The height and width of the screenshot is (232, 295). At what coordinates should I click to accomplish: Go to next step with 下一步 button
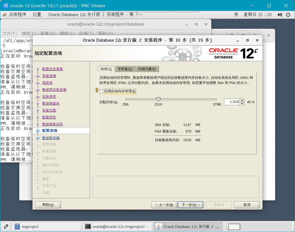pos(191,205)
